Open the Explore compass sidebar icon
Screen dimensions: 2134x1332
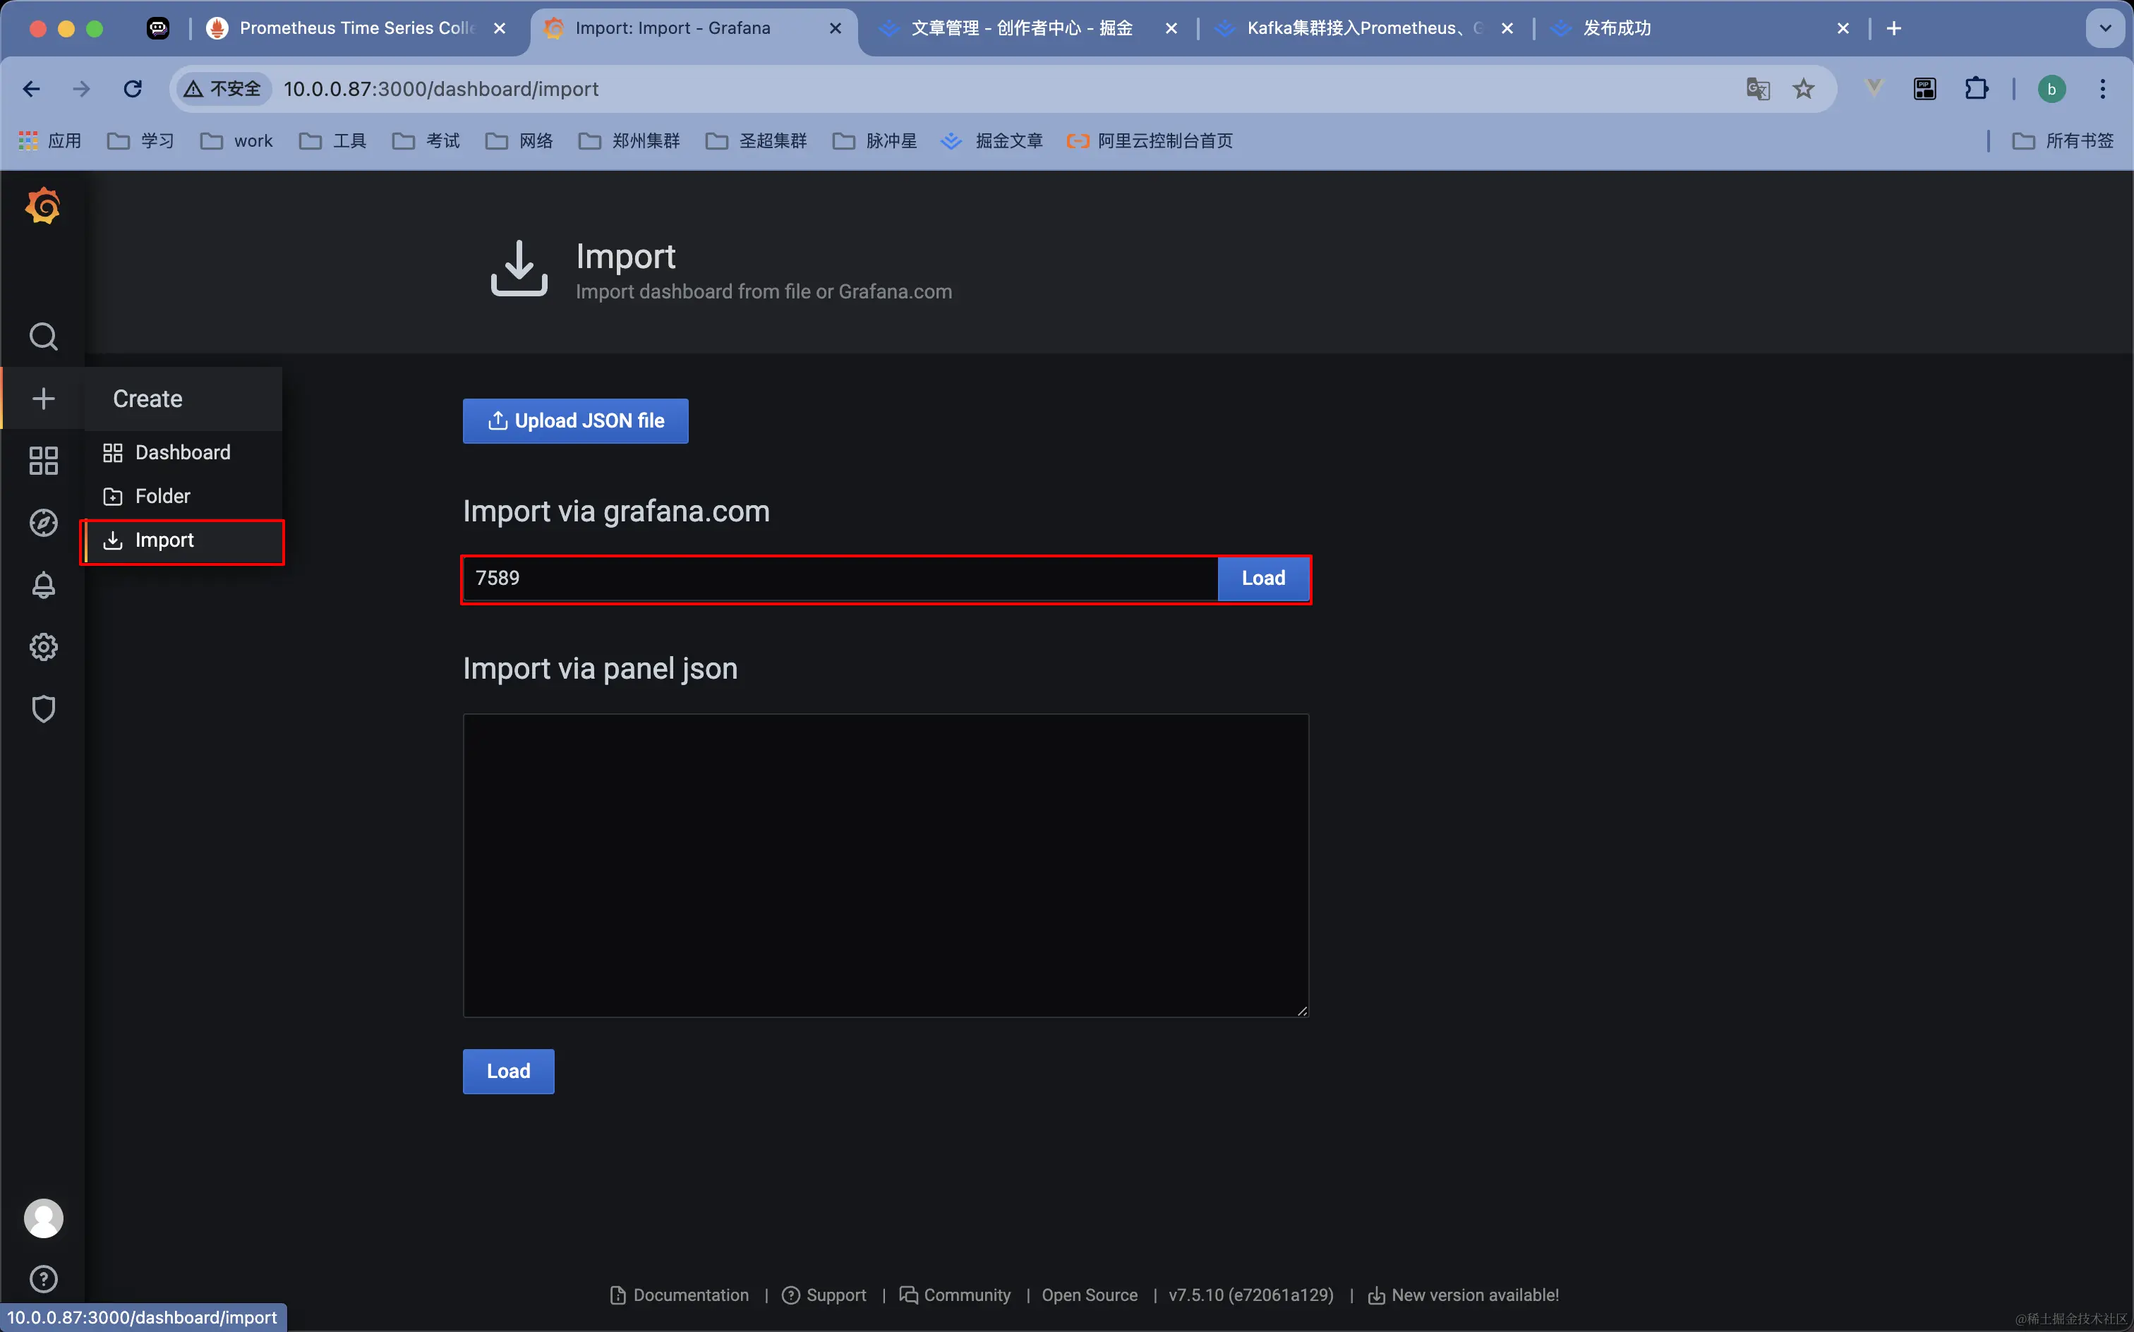coord(43,522)
